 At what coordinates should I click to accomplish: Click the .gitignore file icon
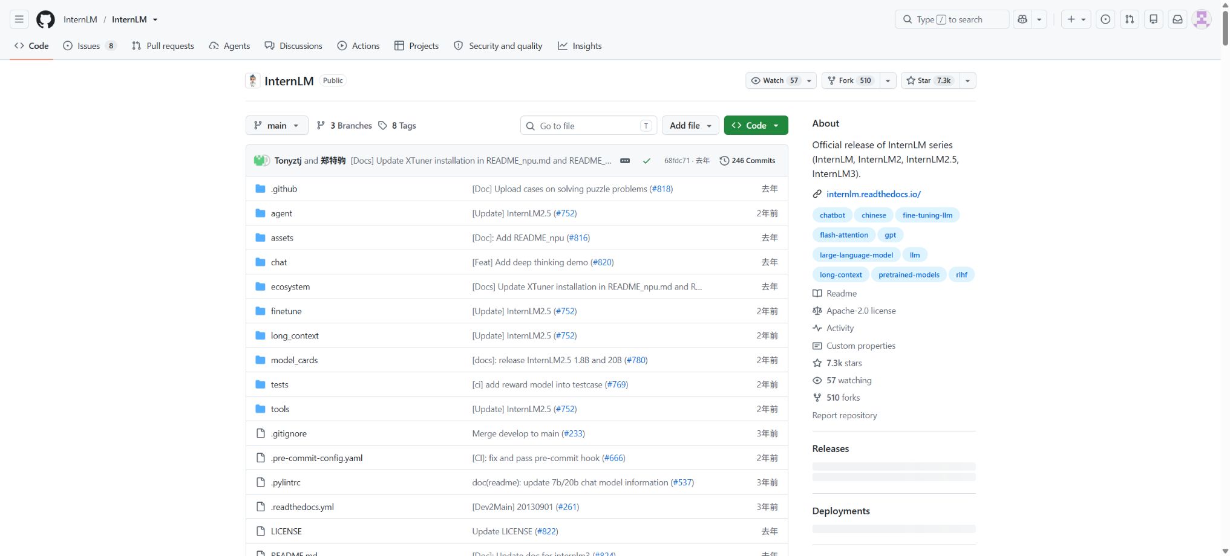click(x=261, y=433)
